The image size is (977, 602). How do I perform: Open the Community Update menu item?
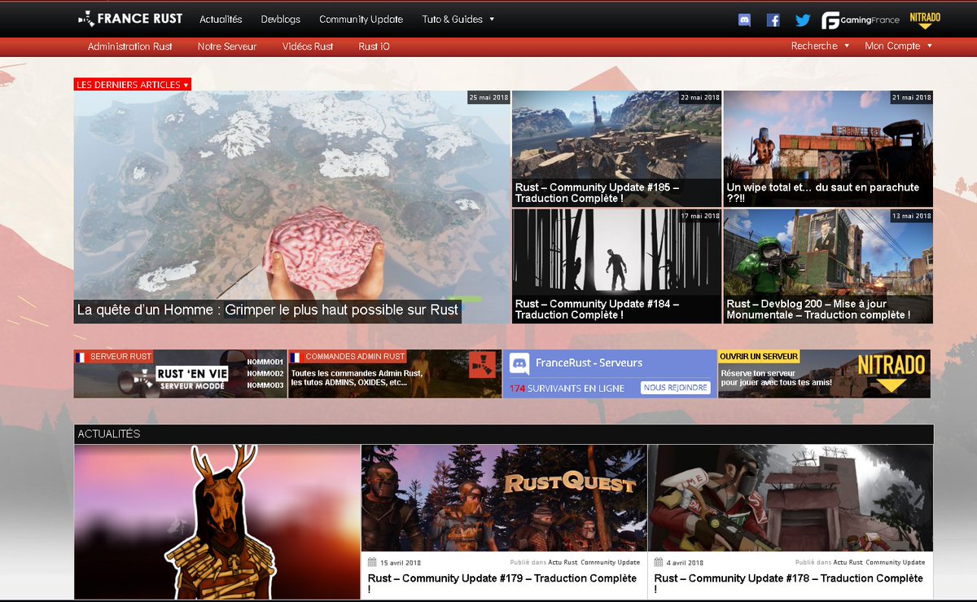point(361,19)
